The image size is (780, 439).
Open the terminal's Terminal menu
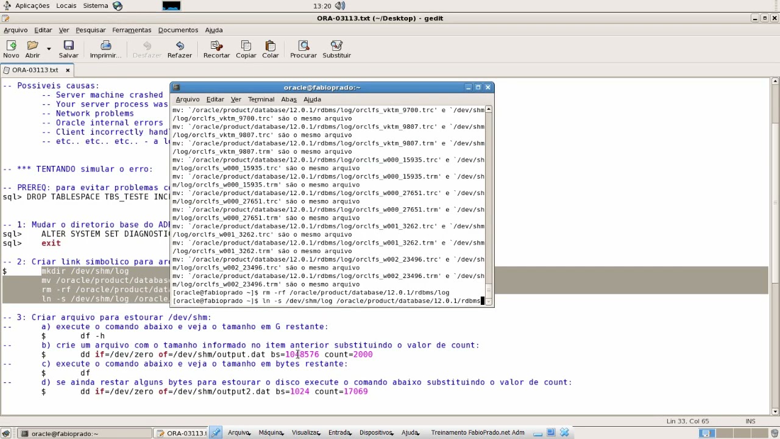point(261,99)
